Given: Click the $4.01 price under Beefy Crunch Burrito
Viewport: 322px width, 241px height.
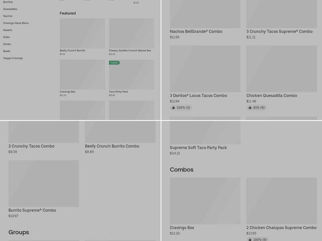Looking at the screenshot, I should point(62,54).
